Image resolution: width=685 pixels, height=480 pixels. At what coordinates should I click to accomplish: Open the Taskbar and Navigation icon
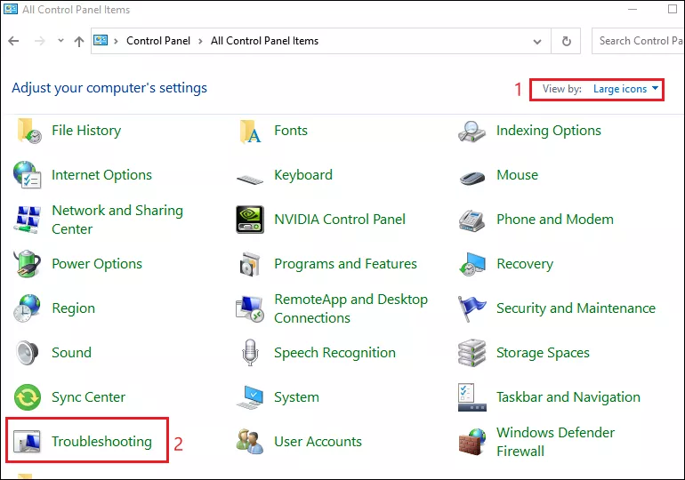click(x=471, y=397)
